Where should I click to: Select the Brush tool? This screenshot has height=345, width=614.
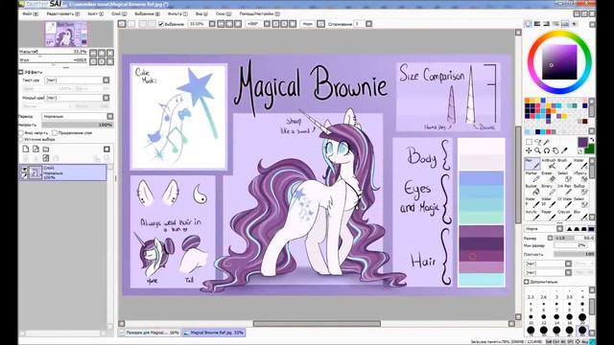click(563, 164)
